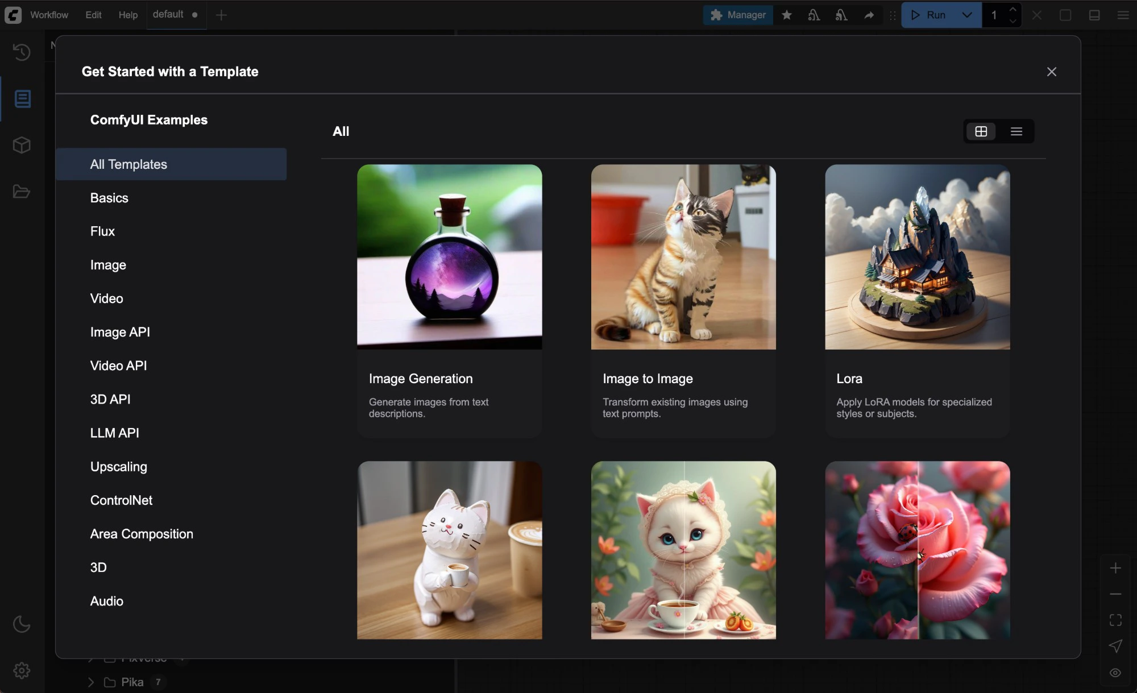The image size is (1137, 693).
Task: Click the fit view canvas icon
Action: coord(1115,620)
